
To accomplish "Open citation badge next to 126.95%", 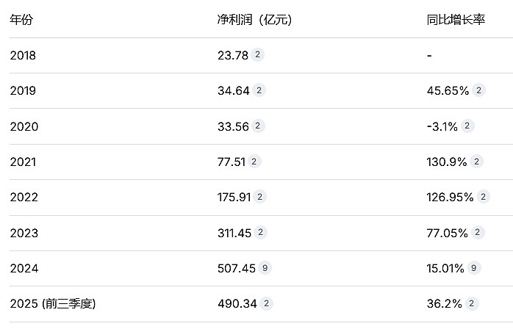I will point(483,197).
